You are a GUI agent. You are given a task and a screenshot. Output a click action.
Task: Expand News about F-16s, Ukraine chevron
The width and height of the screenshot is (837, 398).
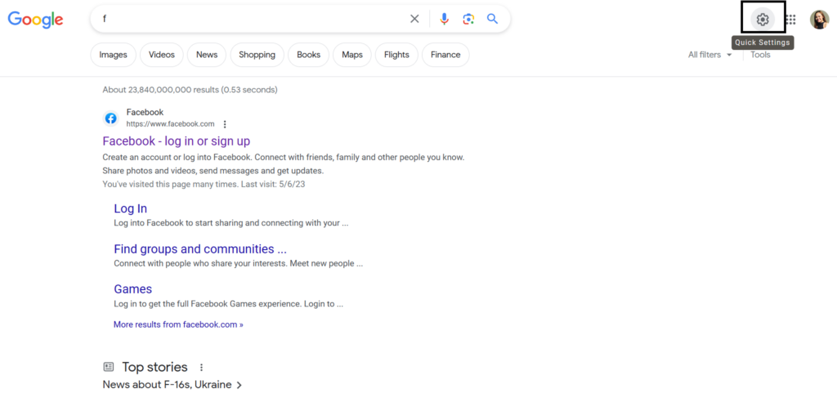(x=239, y=385)
